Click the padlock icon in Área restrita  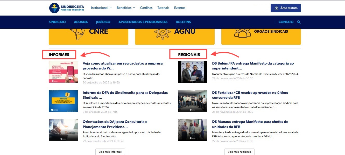[276, 8]
